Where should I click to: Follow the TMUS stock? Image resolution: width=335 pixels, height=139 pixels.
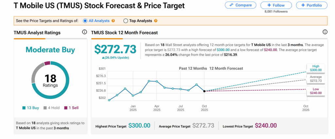276,5
